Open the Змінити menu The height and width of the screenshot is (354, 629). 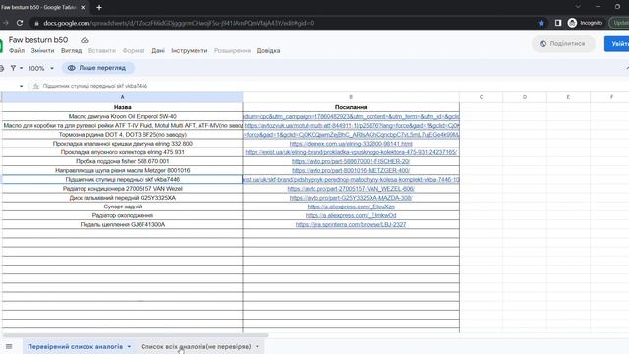[x=42, y=51]
